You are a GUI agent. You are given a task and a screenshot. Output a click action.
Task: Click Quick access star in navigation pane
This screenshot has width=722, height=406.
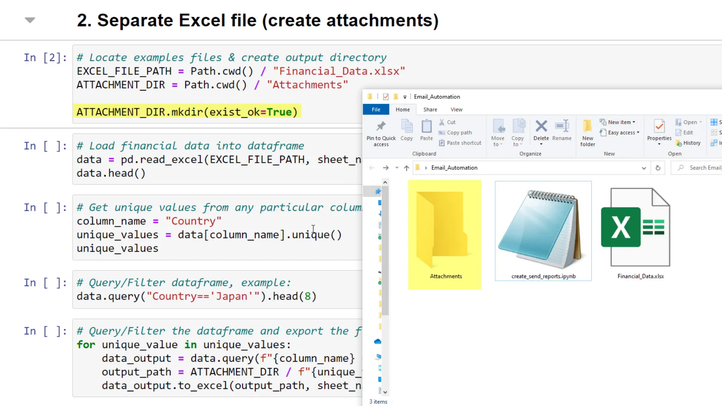(378, 191)
